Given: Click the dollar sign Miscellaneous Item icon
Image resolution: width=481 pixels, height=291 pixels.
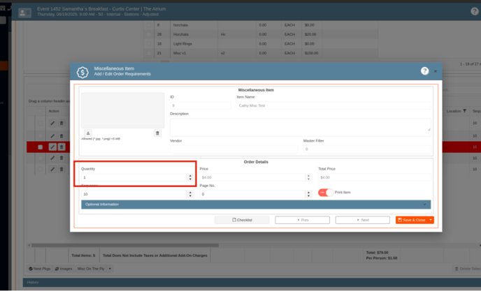Looking at the screenshot, I should pos(82,72).
